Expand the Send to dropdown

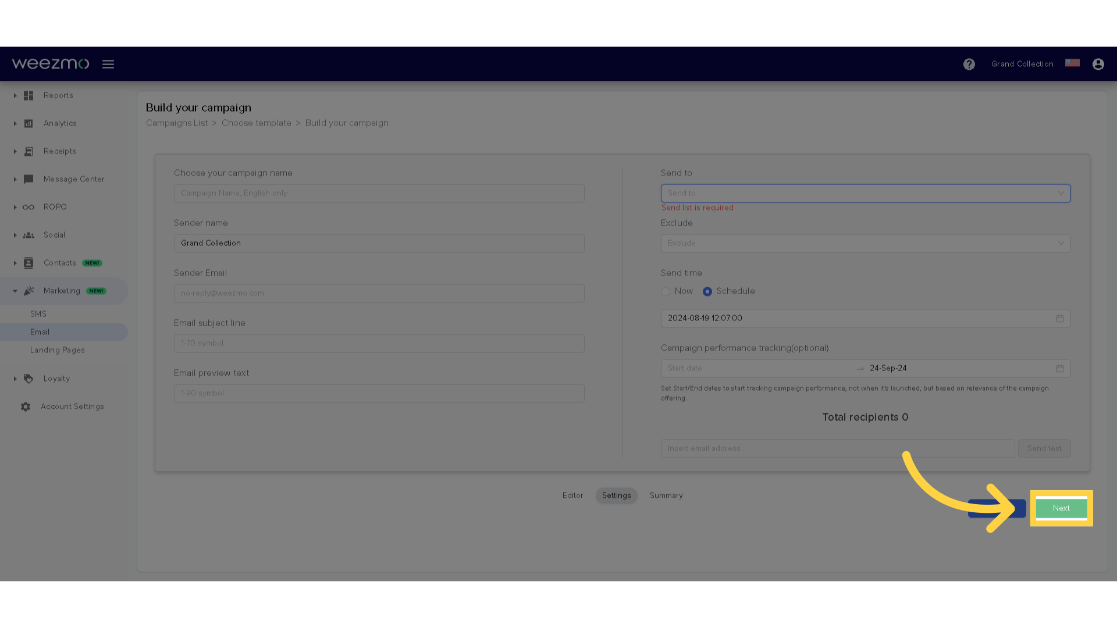[865, 192]
